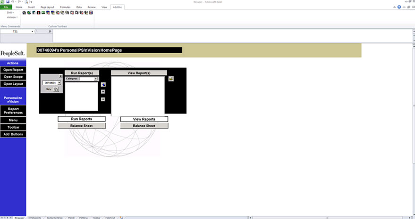Switch to the ButtonSettings sheet tab

tap(55, 218)
